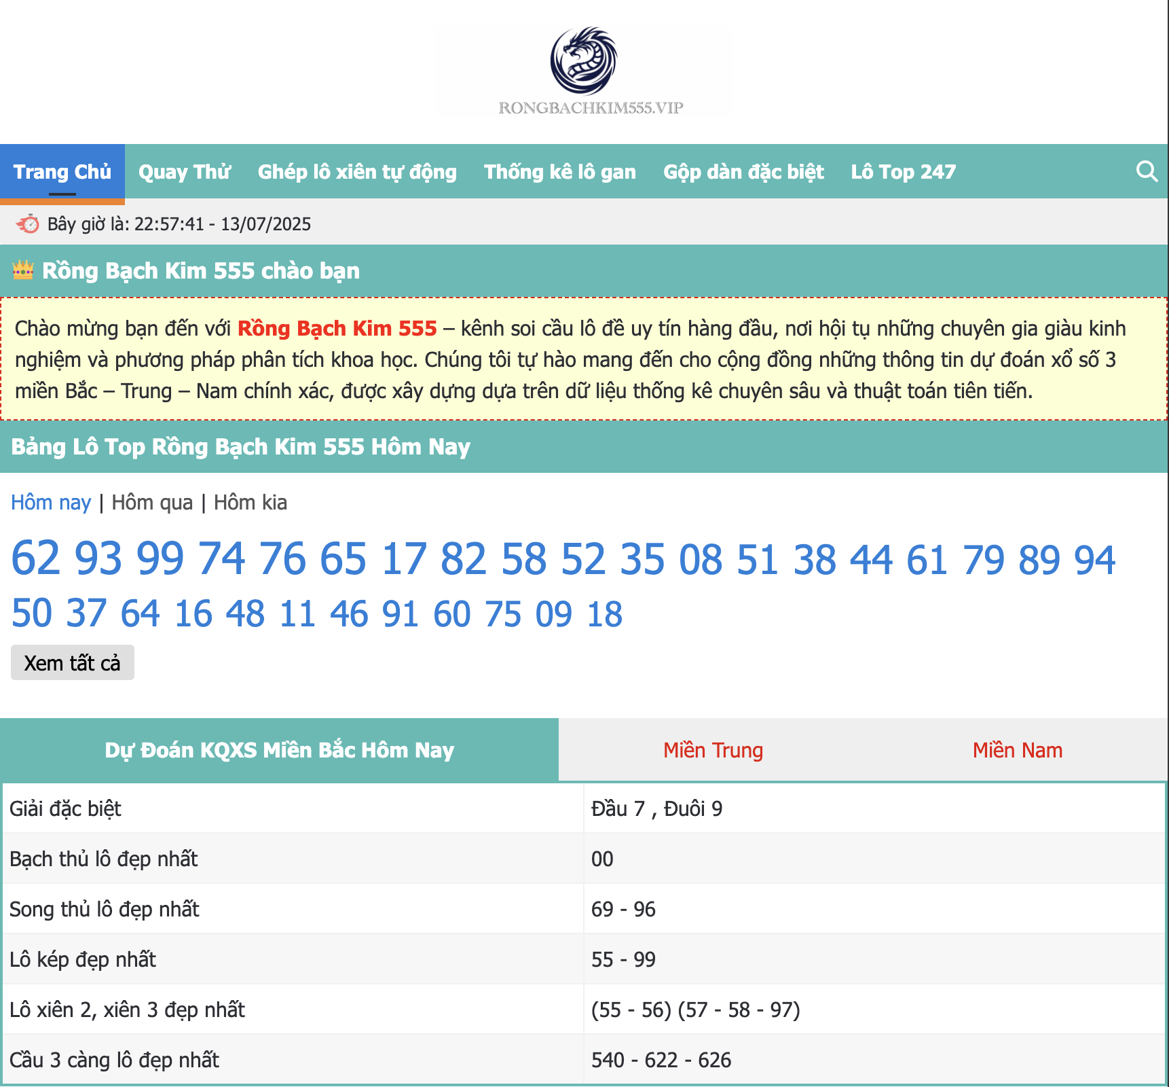Click lô number 44

(872, 559)
